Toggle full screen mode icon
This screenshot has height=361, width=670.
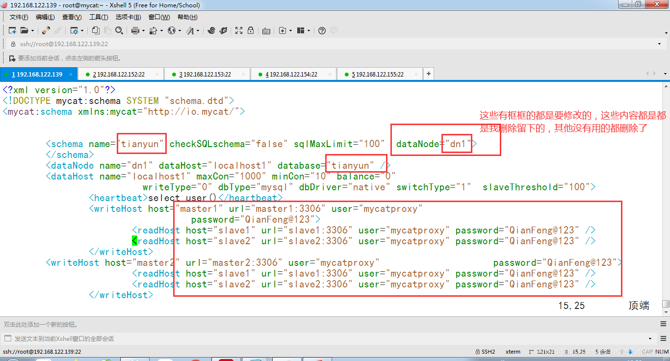(x=239, y=30)
